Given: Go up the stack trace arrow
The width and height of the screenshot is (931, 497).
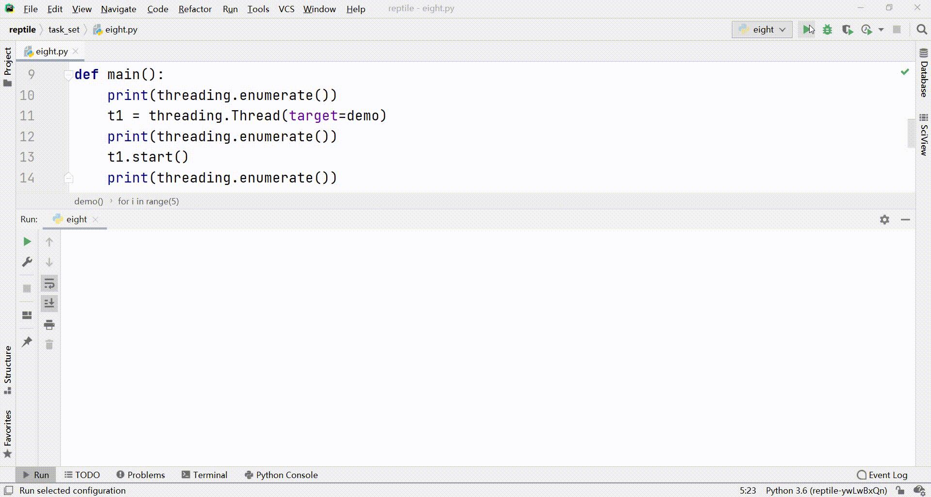Looking at the screenshot, I should (49, 242).
